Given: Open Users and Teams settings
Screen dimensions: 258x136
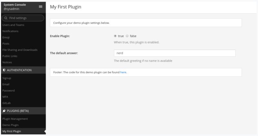Looking at the screenshot, I should (13, 25).
